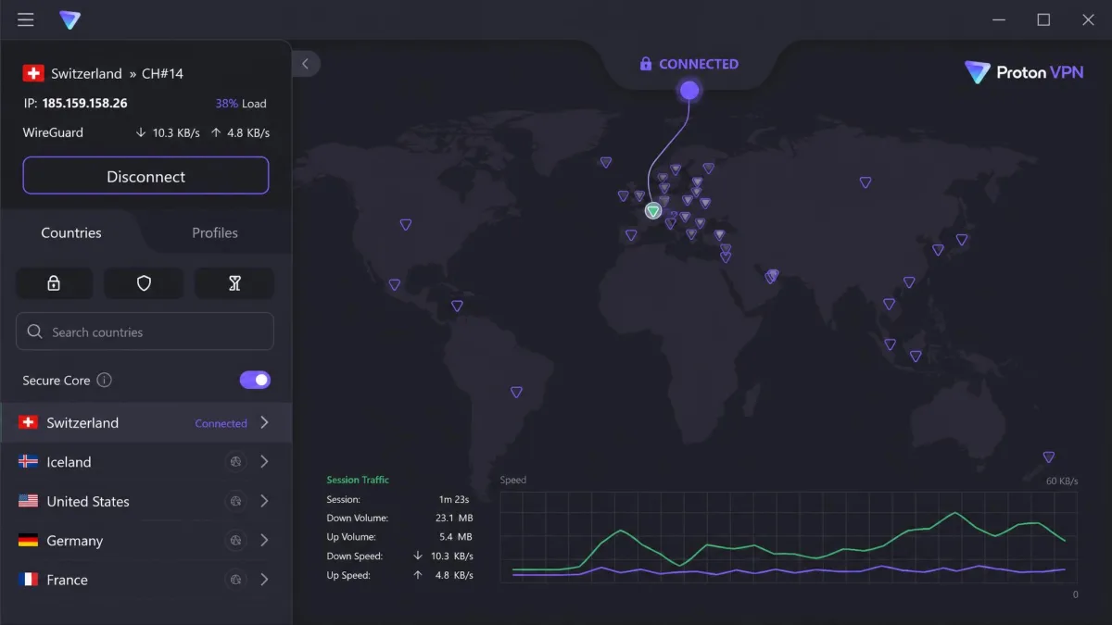Click the Disconnect button
Image resolution: width=1112 pixels, height=625 pixels.
[x=145, y=176]
